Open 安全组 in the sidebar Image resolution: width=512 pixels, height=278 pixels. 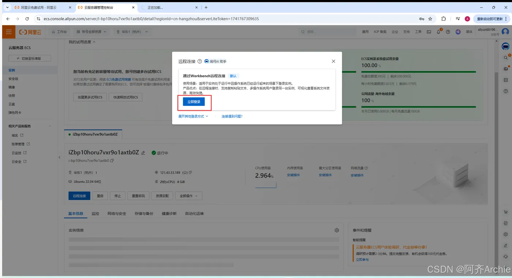pyautogui.click(x=13, y=79)
